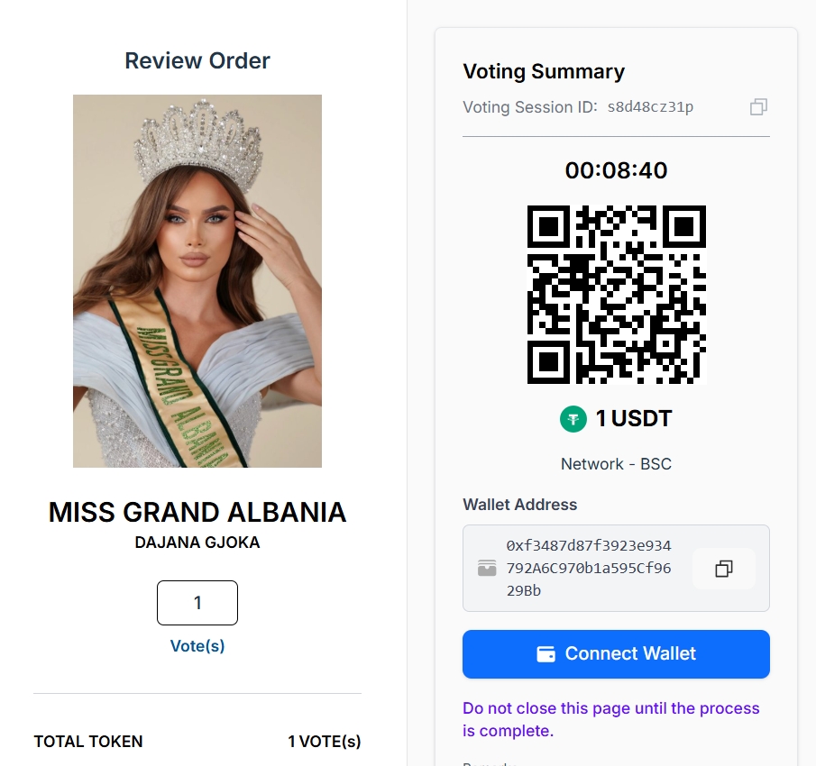The height and width of the screenshot is (766, 816).
Task: Select the wallet address text
Action: [x=589, y=569]
